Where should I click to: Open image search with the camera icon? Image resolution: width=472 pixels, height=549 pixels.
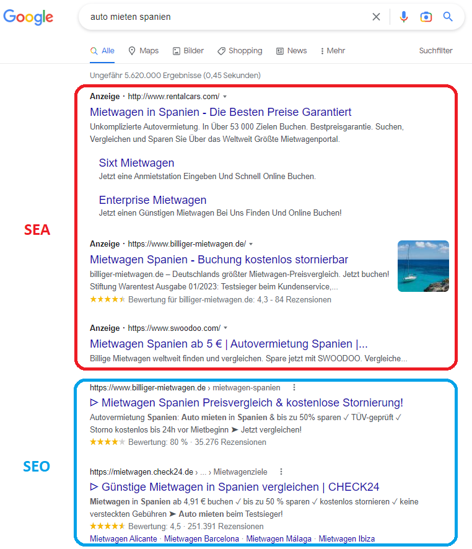[426, 17]
